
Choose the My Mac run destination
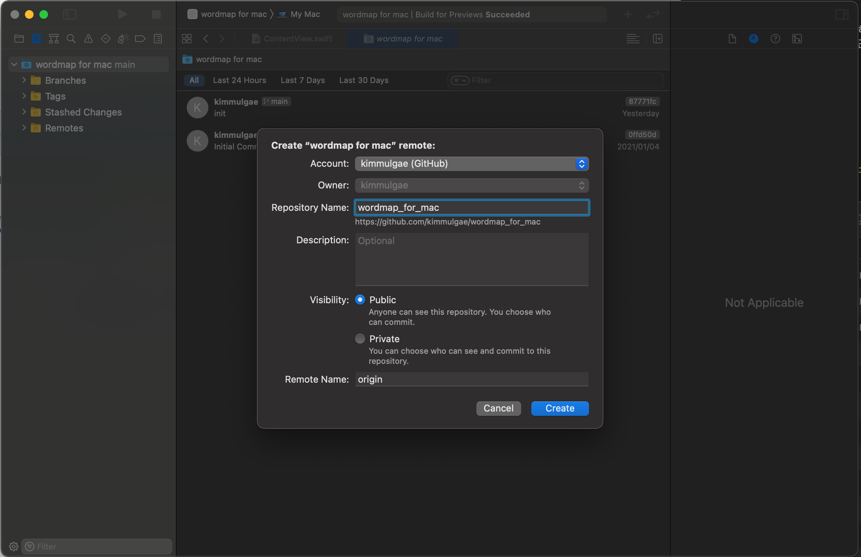pos(299,14)
